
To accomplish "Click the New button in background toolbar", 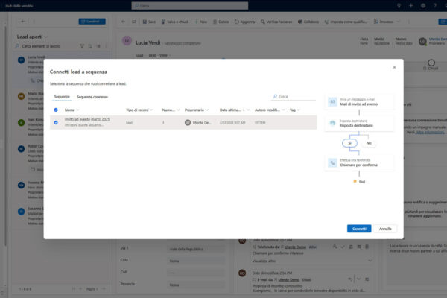I will [200, 22].
